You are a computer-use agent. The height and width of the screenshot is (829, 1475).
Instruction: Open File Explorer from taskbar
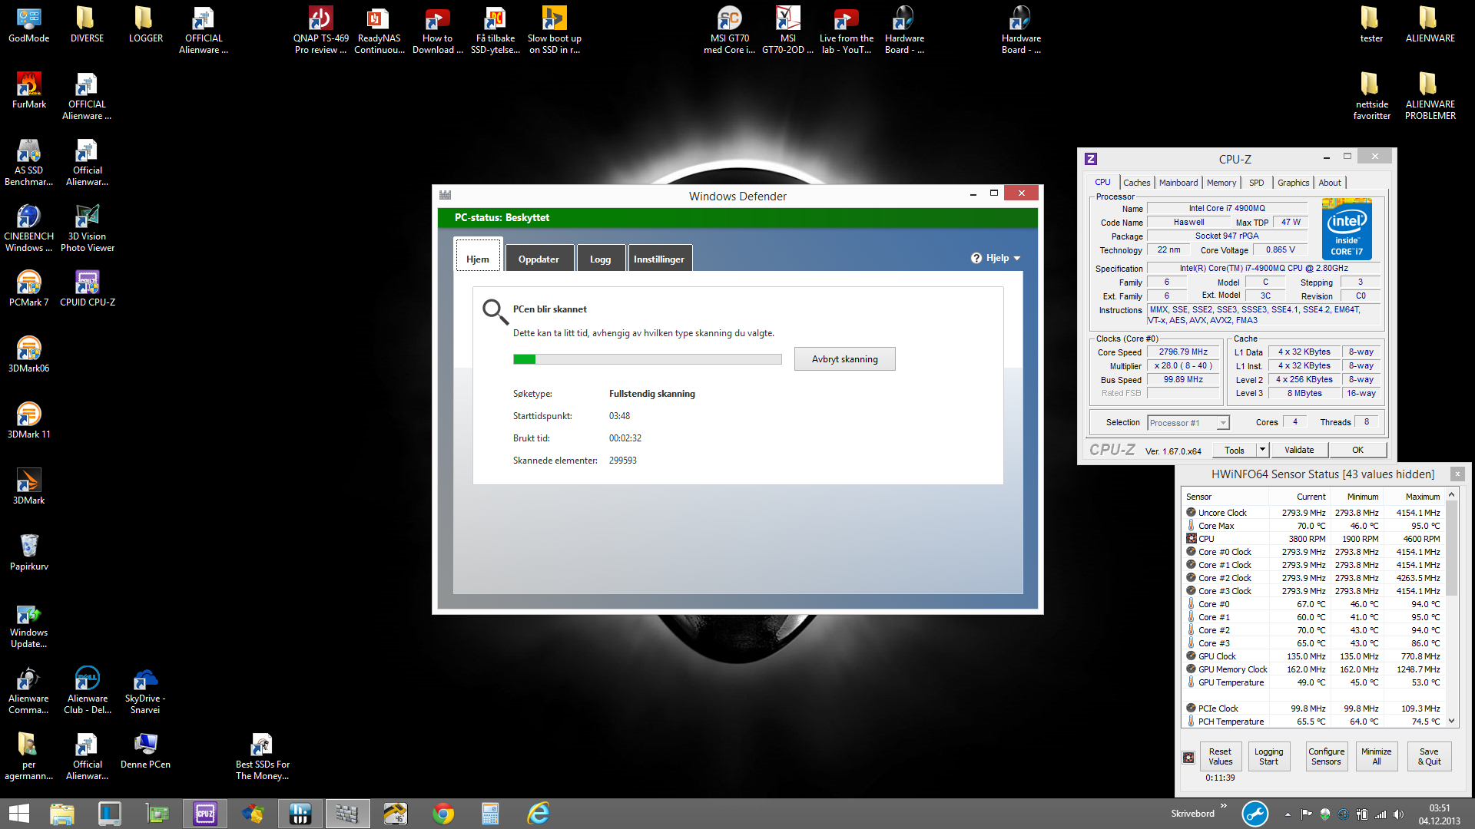pos(61,813)
